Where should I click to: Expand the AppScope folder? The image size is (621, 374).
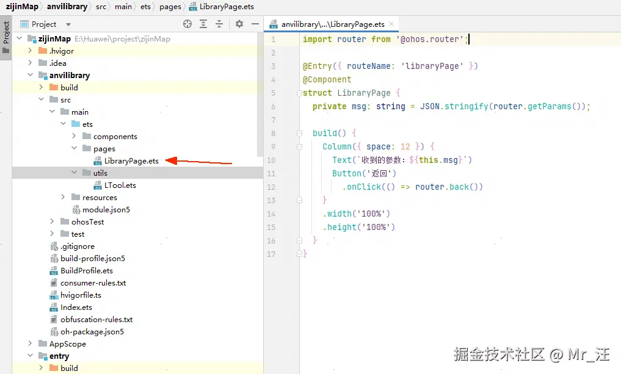pyautogui.click(x=30, y=343)
